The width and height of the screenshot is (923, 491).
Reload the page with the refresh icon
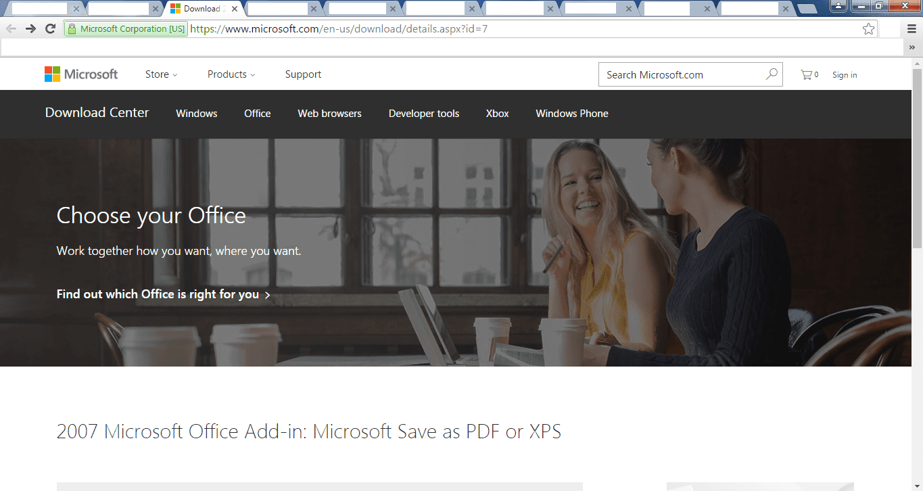tap(50, 28)
